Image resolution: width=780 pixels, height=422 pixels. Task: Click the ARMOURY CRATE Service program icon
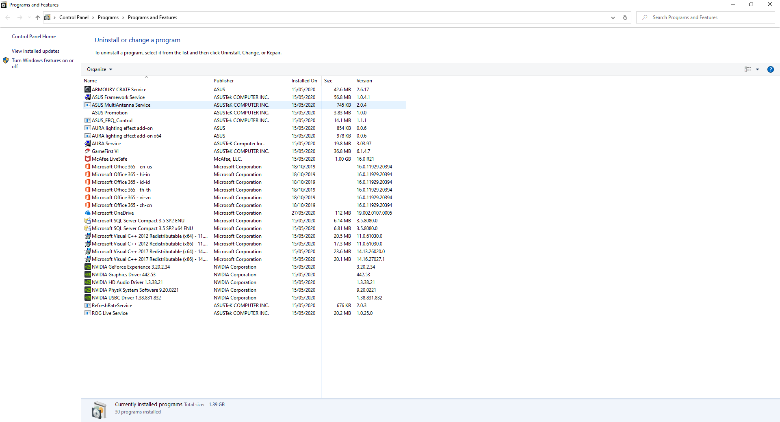[x=87, y=89]
